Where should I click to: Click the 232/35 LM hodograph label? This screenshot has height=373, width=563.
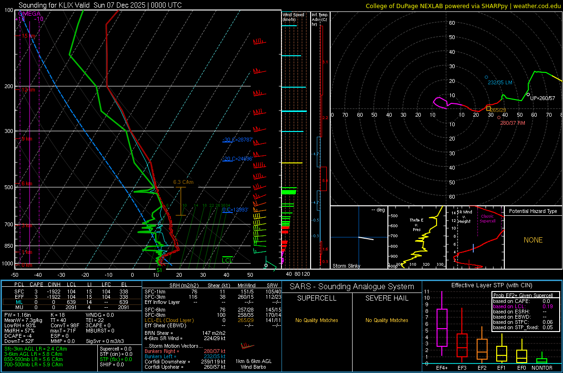pos(500,82)
